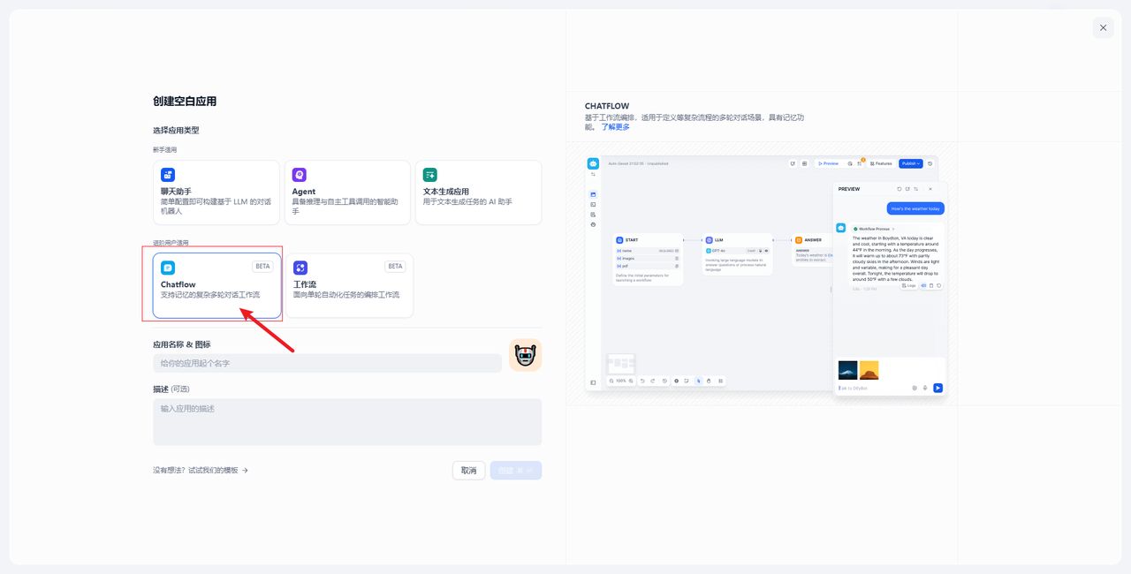Close the create app dialog
Viewport: 1131px width, 574px height.
tap(1103, 28)
